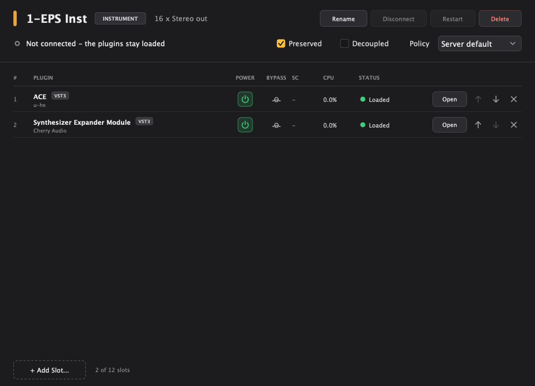Bypass the ACE plugin
Image resolution: width=535 pixels, height=386 pixels.
click(276, 100)
